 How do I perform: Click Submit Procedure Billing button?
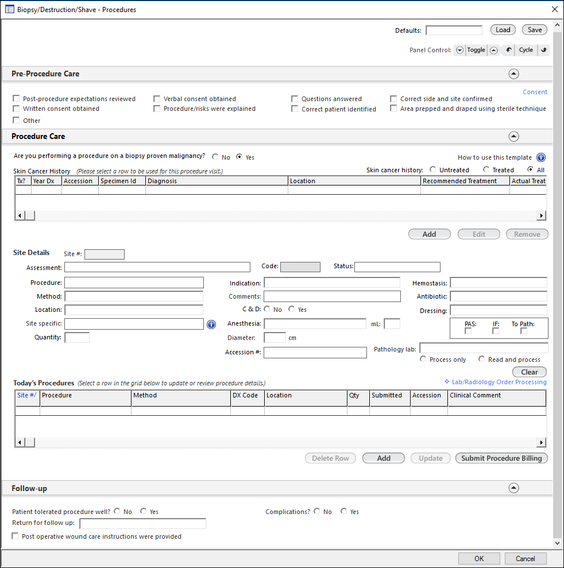click(501, 458)
